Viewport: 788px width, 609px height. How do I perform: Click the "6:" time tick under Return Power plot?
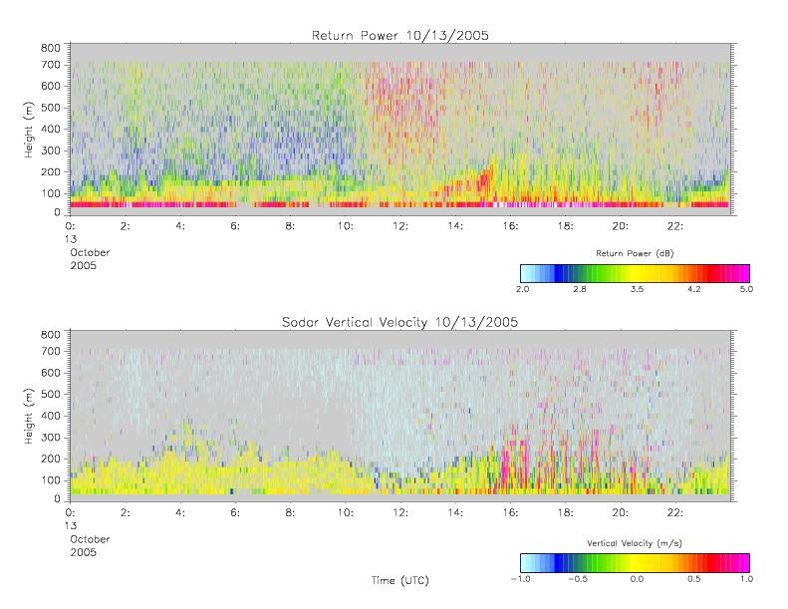(x=235, y=226)
